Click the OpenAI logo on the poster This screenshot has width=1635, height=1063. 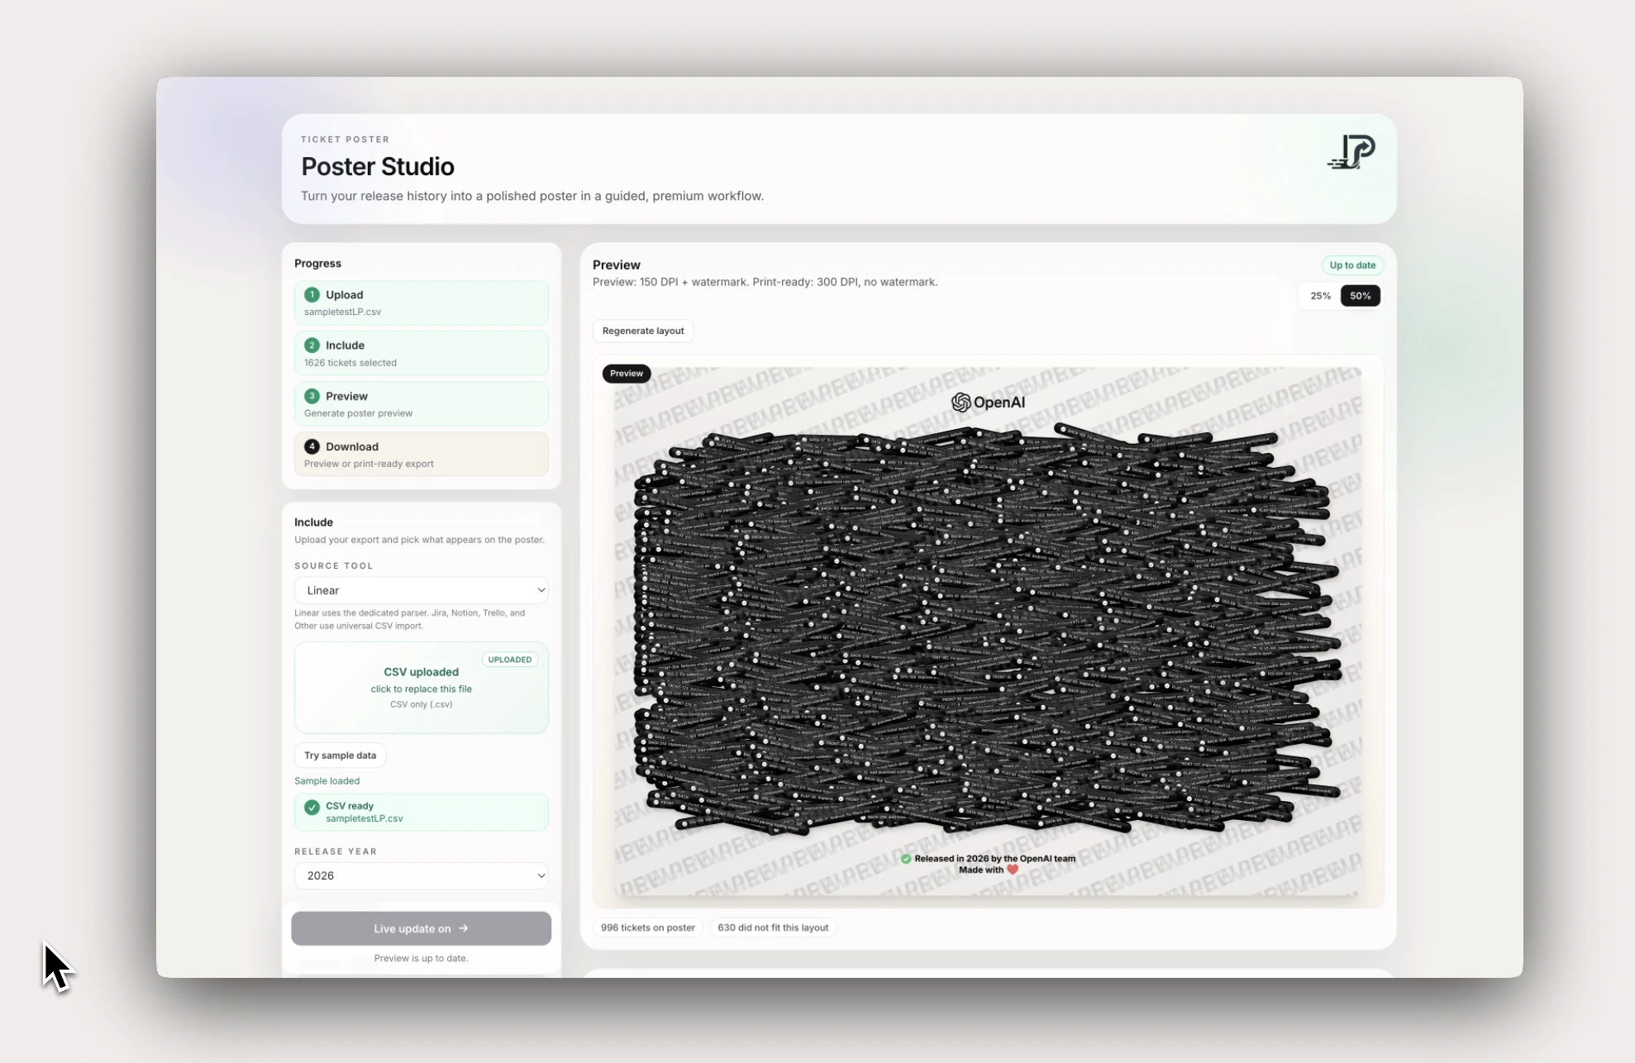coord(988,403)
